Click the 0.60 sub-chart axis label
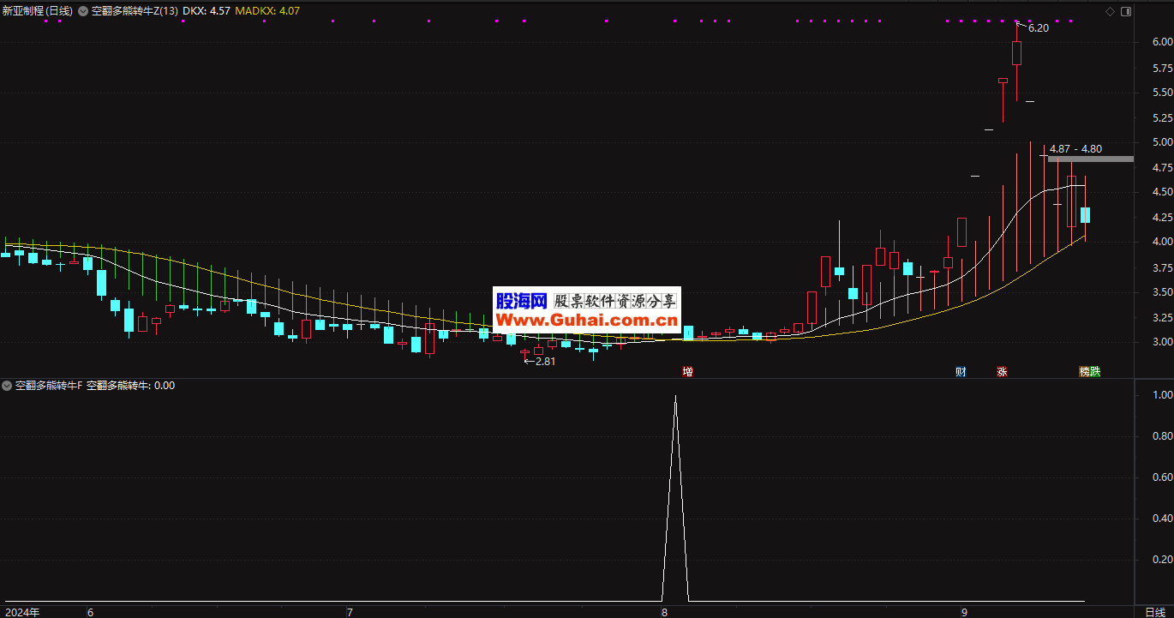This screenshot has width=1174, height=618. click(x=1162, y=477)
